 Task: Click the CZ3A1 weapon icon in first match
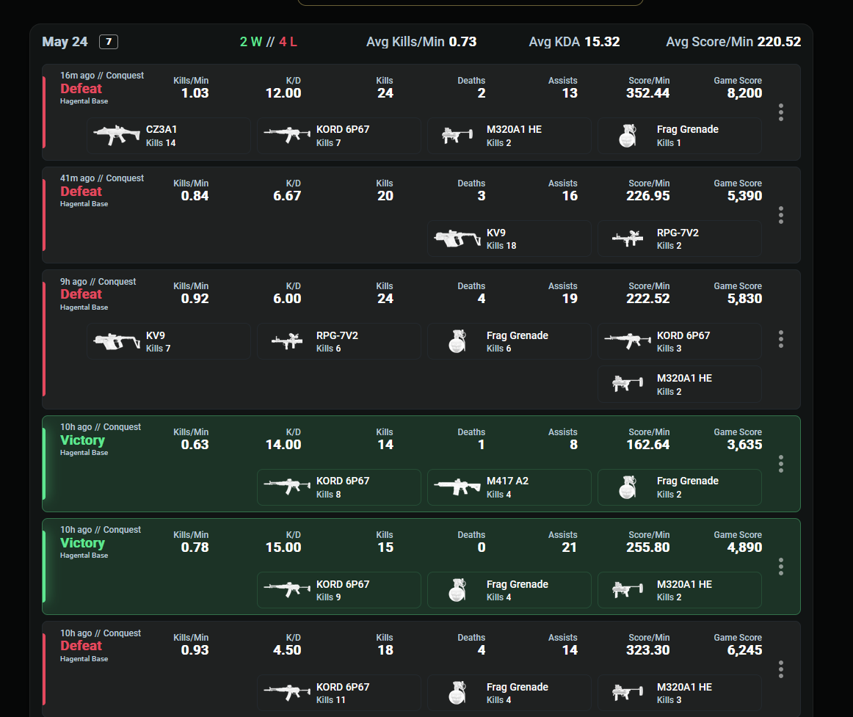(x=117, y=135)
